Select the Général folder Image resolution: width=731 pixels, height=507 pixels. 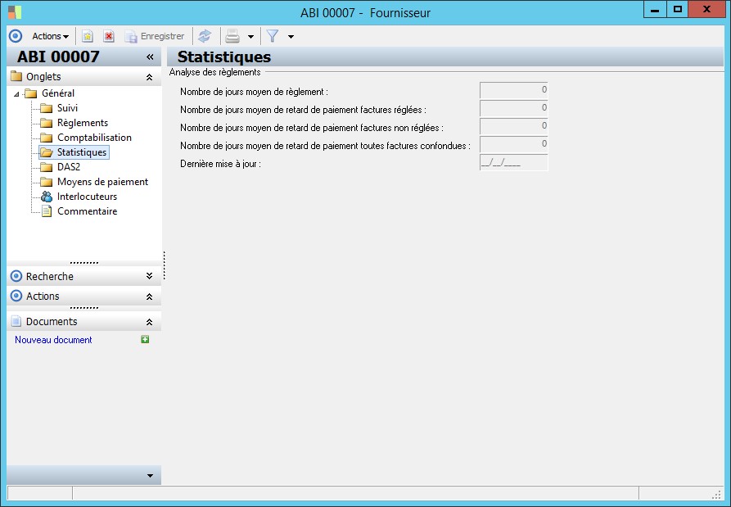(x=58, y=93)
